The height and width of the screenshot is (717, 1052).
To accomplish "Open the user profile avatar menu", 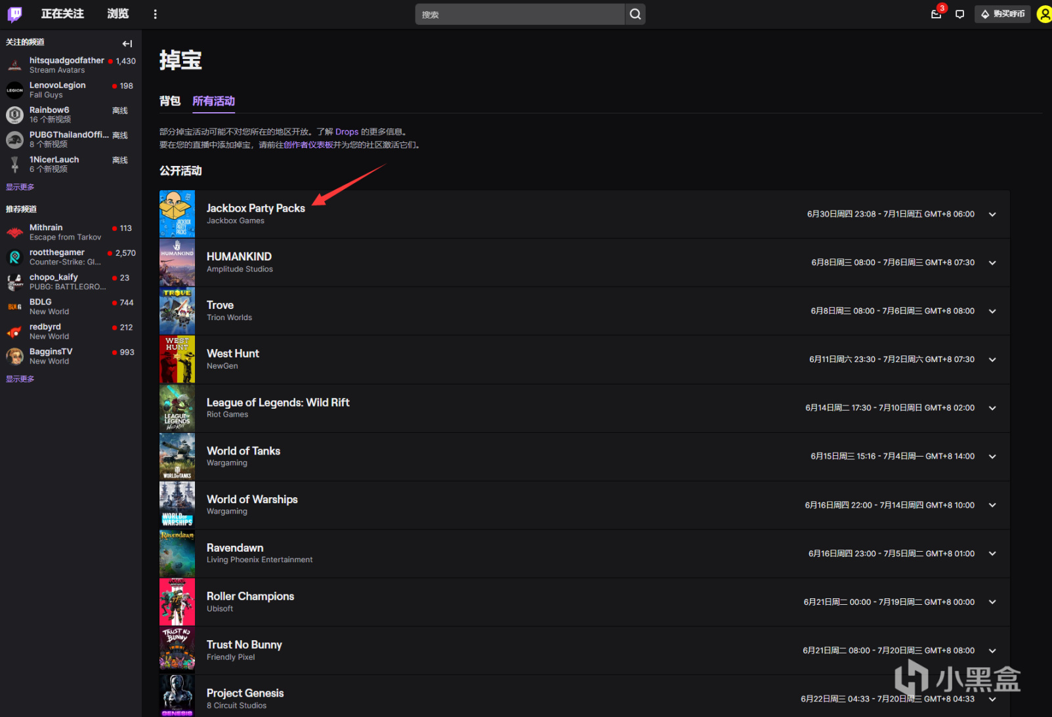I will (1044, 14).
